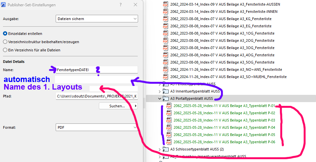Click the PDF icon of EG_Fensterliste

tap(165, 26)
